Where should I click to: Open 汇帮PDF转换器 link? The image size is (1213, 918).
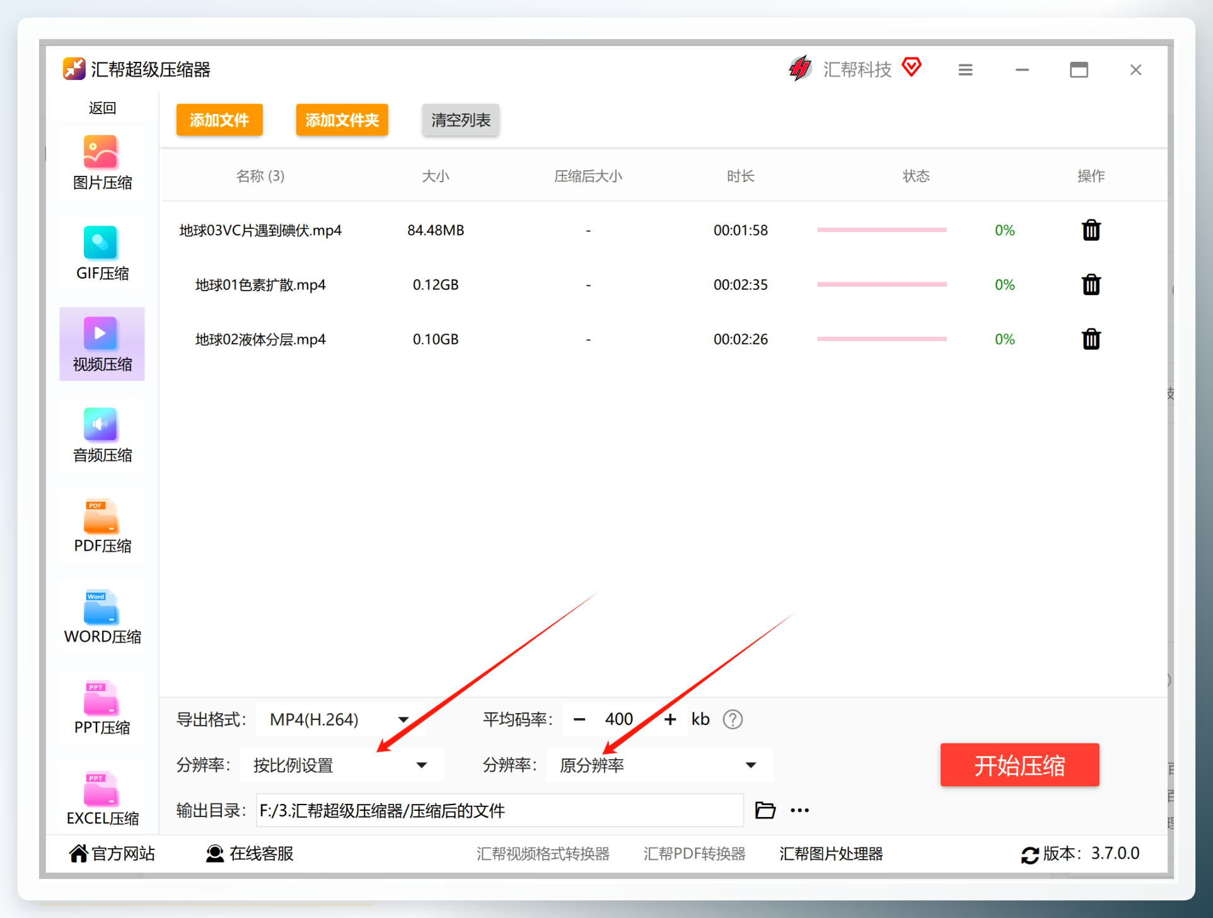pyautogui.click(x=694, y=854)
